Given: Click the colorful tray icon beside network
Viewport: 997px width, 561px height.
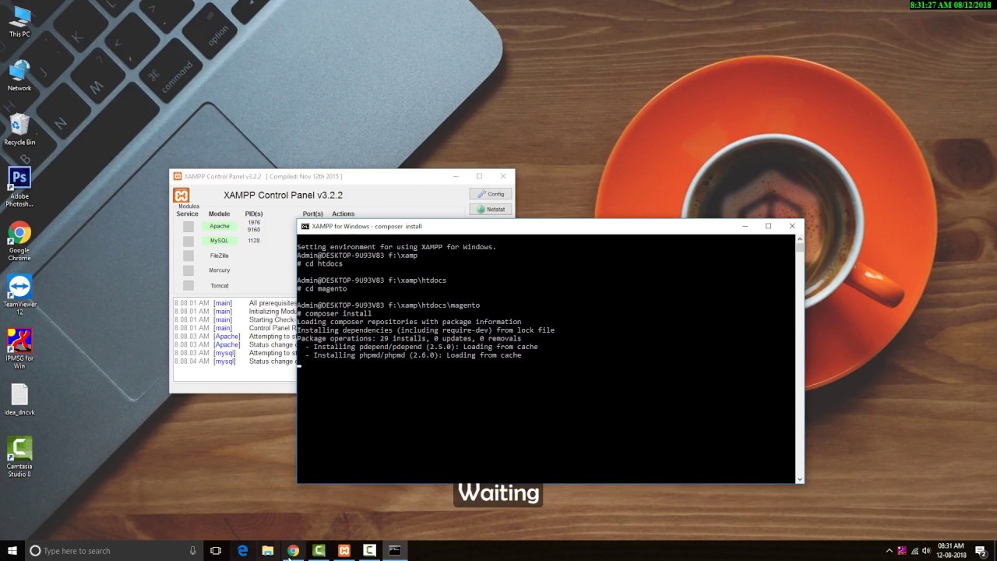Looking at the screenshot, I should point(903,551).
